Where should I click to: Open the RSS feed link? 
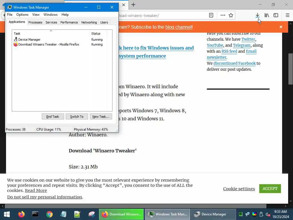[229, 51]
